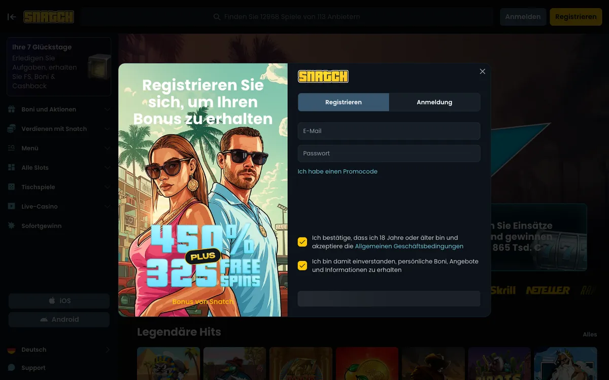This screenshot has height=380, width=609.
Task: Click the Sofortgewinn burst icon
Action: coord(11,226)
